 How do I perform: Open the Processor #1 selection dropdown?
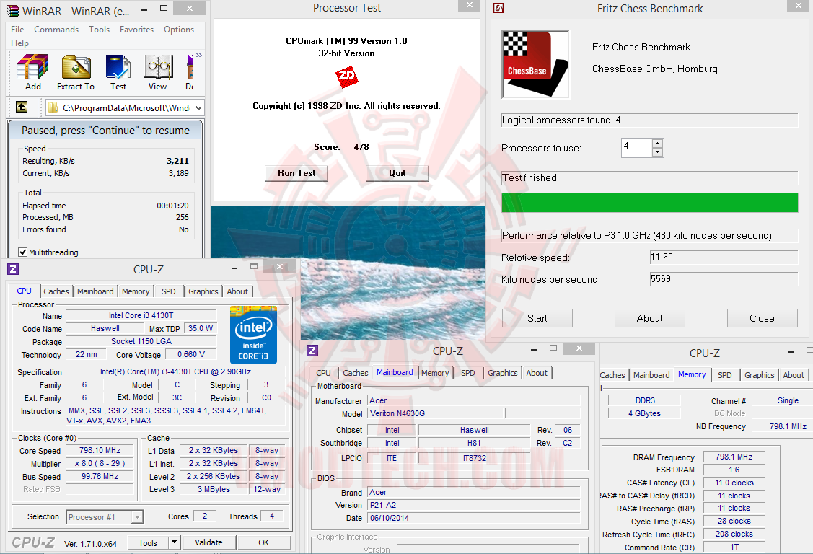click(x=137, y=517)
